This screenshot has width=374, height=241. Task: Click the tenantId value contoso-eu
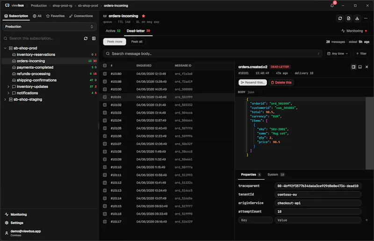318,194
